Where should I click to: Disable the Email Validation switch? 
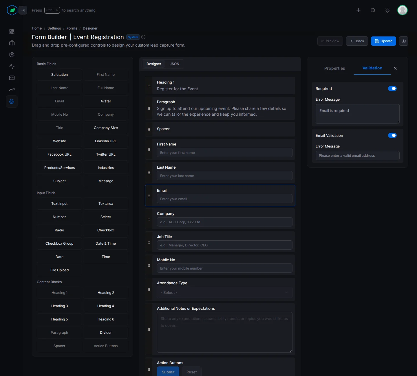click(x=392, y=135)
